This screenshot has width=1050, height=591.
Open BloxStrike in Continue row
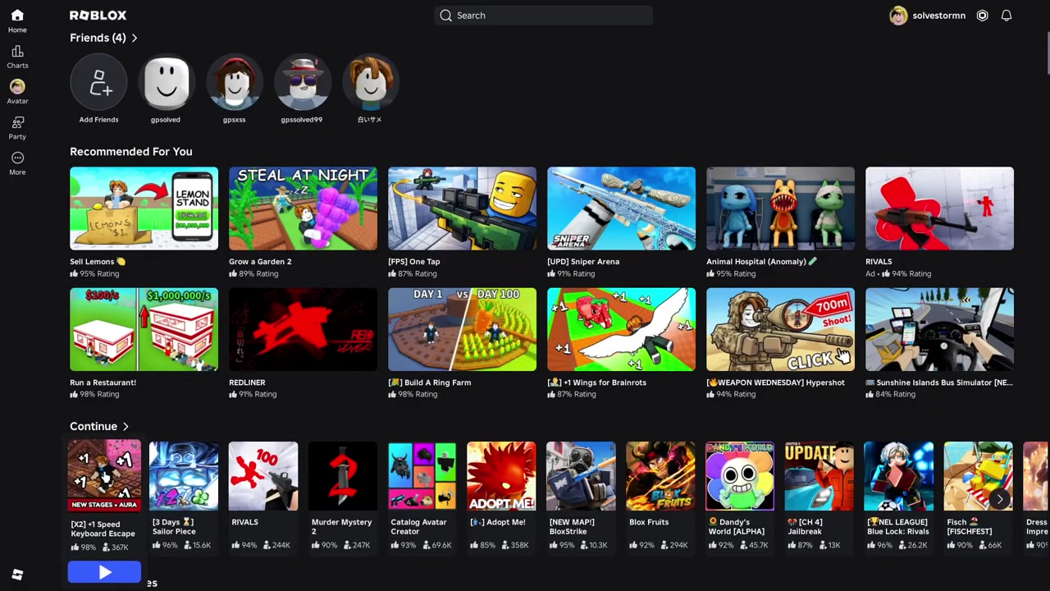(x=581, y=476)
